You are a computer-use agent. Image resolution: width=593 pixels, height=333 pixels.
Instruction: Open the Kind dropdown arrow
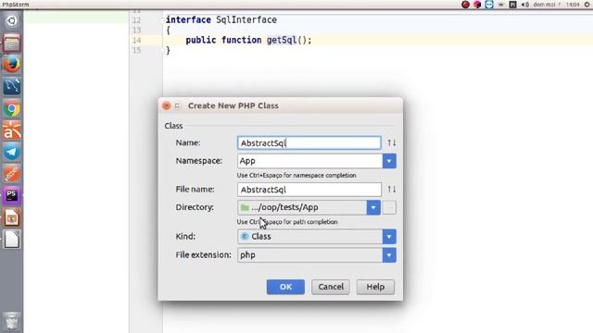[389, 237]
